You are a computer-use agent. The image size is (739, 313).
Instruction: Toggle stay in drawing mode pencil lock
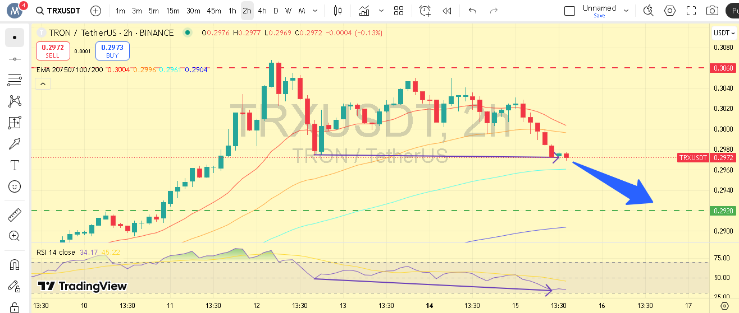(x=15, y=286)
